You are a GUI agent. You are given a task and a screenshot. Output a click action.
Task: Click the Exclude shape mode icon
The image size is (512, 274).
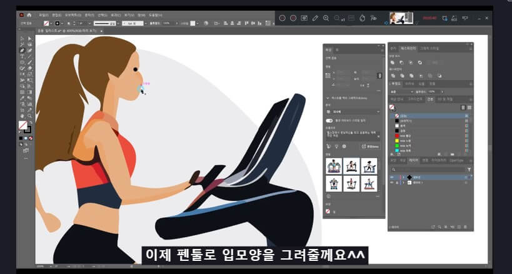(x=420, y=63)
